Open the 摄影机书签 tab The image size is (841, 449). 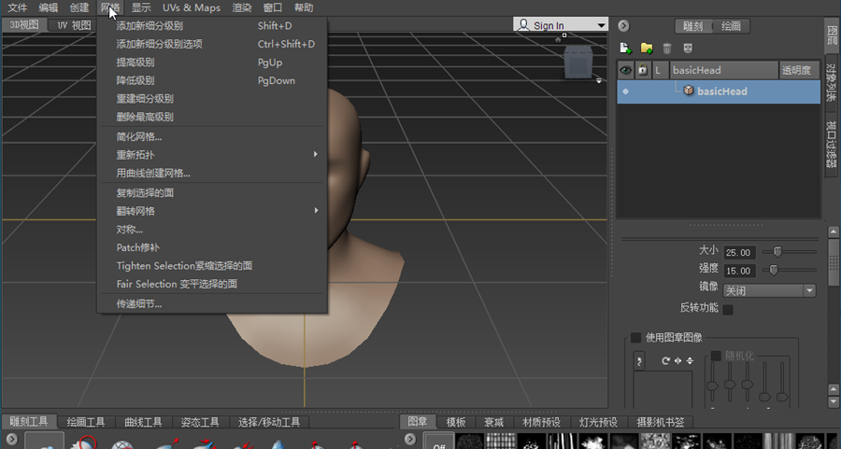pyautogui.click(x=661, y=422)
